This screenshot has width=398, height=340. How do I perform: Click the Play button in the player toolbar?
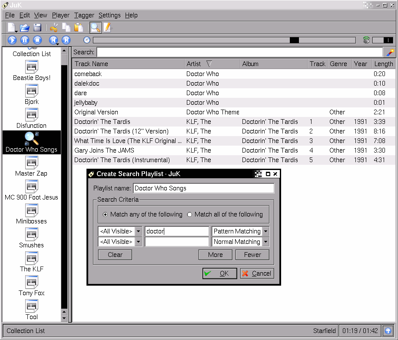point(12,40)
